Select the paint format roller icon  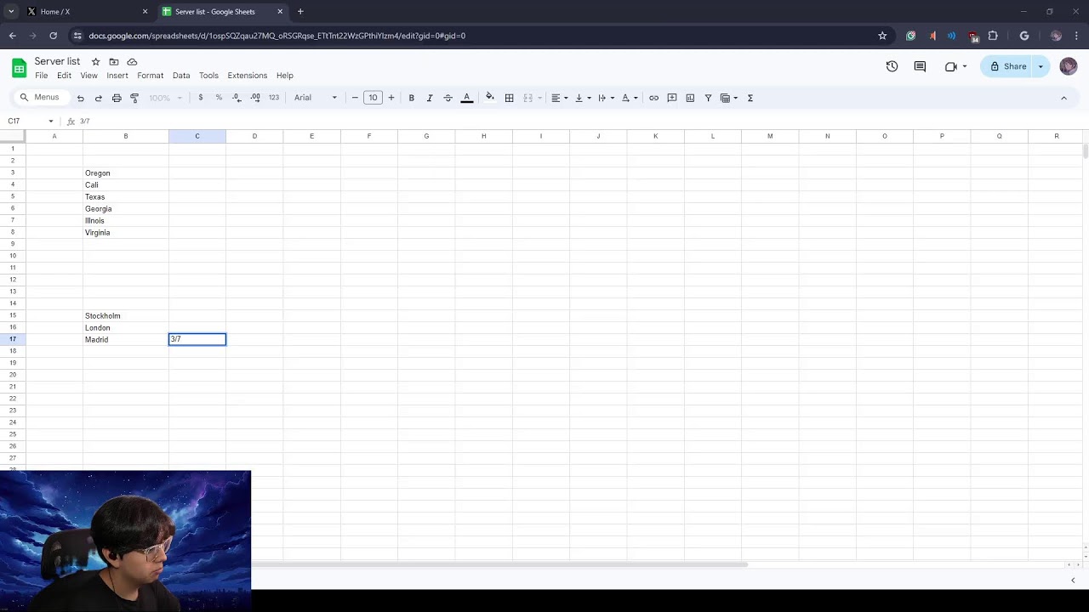point(134,98)
